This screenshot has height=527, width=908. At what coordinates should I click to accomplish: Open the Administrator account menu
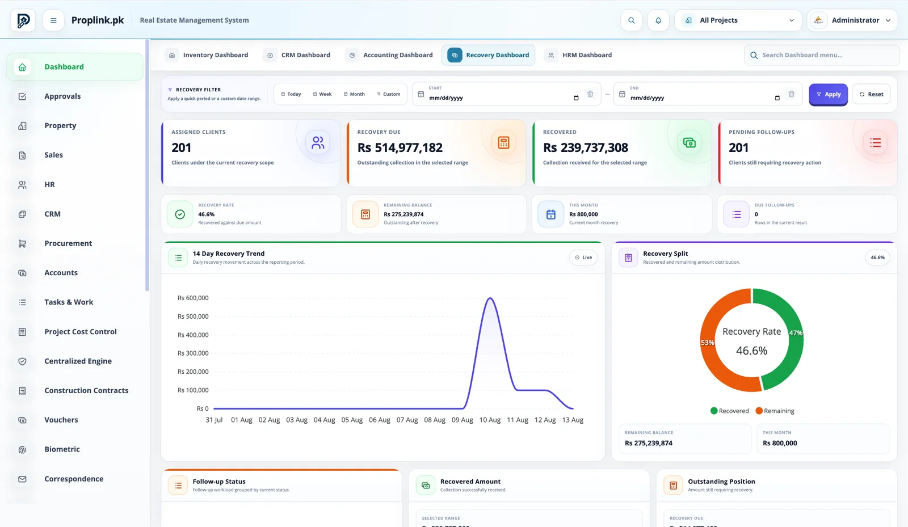pos(852,20)
